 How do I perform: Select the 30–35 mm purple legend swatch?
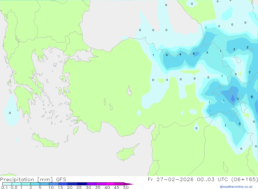(91, 184)
